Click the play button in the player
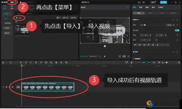Viewport: 182px width, 109px height. [x=105, y=57]
